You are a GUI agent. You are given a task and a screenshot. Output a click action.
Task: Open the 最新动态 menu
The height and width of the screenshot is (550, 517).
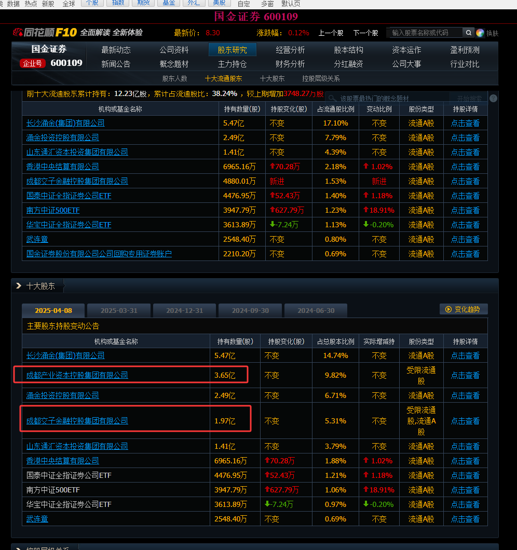pos(116,50)
